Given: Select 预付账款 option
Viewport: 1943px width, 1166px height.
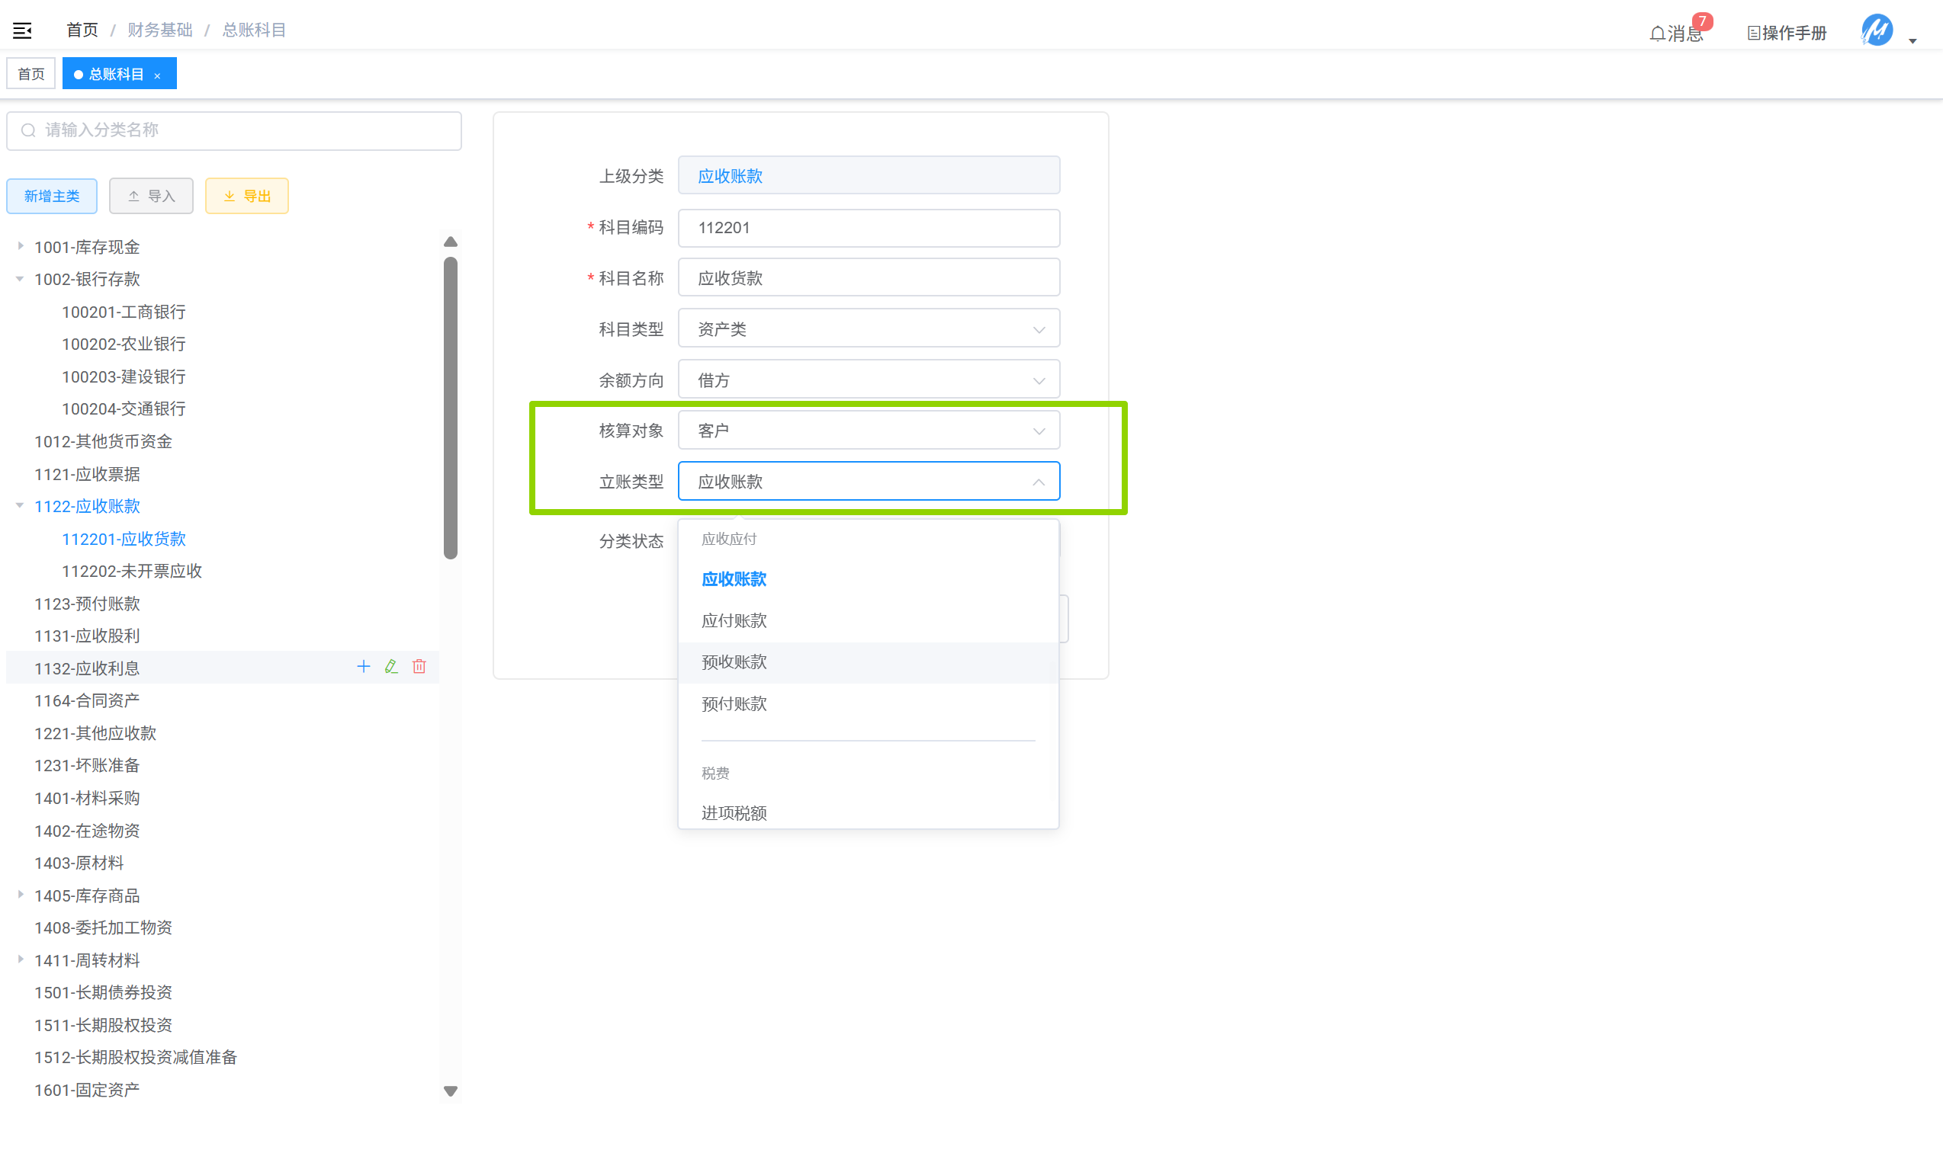Looking at the screenshot, I should pos(868,704).
